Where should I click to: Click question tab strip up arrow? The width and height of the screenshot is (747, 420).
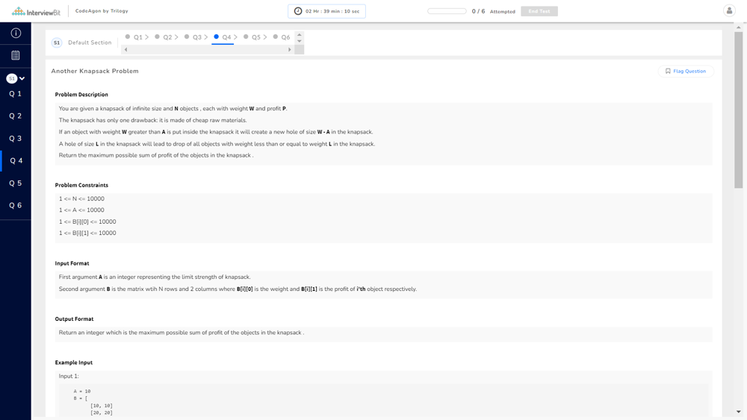pos(300,35)
